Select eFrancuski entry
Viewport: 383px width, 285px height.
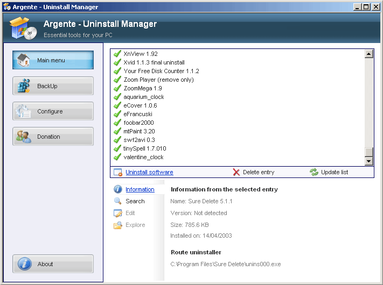tap(138, 114)
